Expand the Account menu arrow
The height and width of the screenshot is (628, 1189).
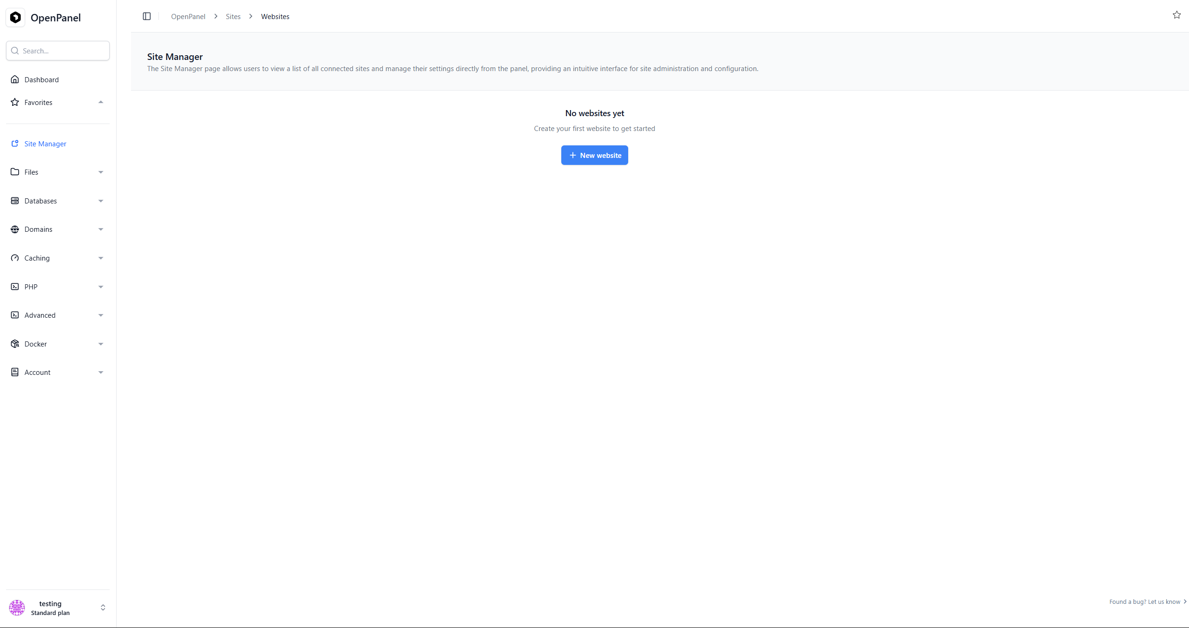(x=101, y=373)
